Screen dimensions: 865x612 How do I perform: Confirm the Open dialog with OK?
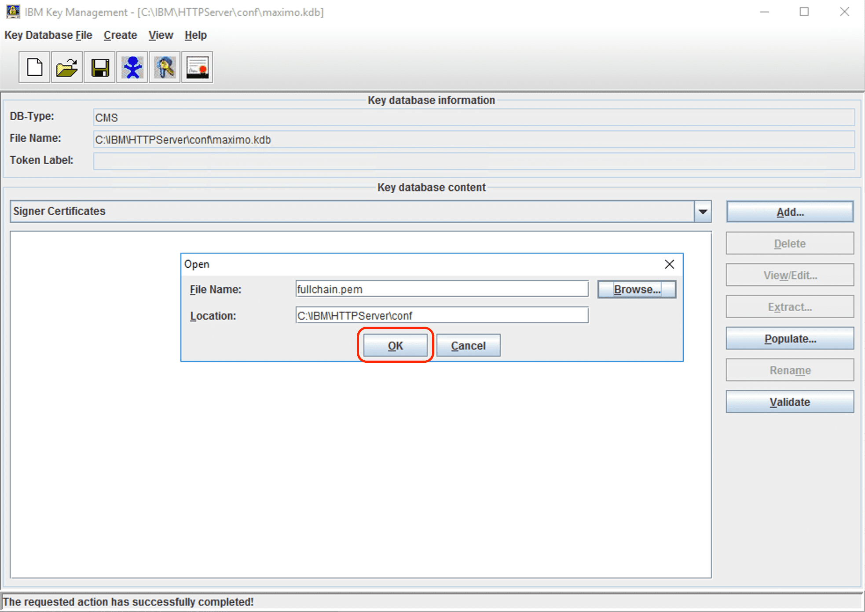pyautogui.click(x=396, y=346)
